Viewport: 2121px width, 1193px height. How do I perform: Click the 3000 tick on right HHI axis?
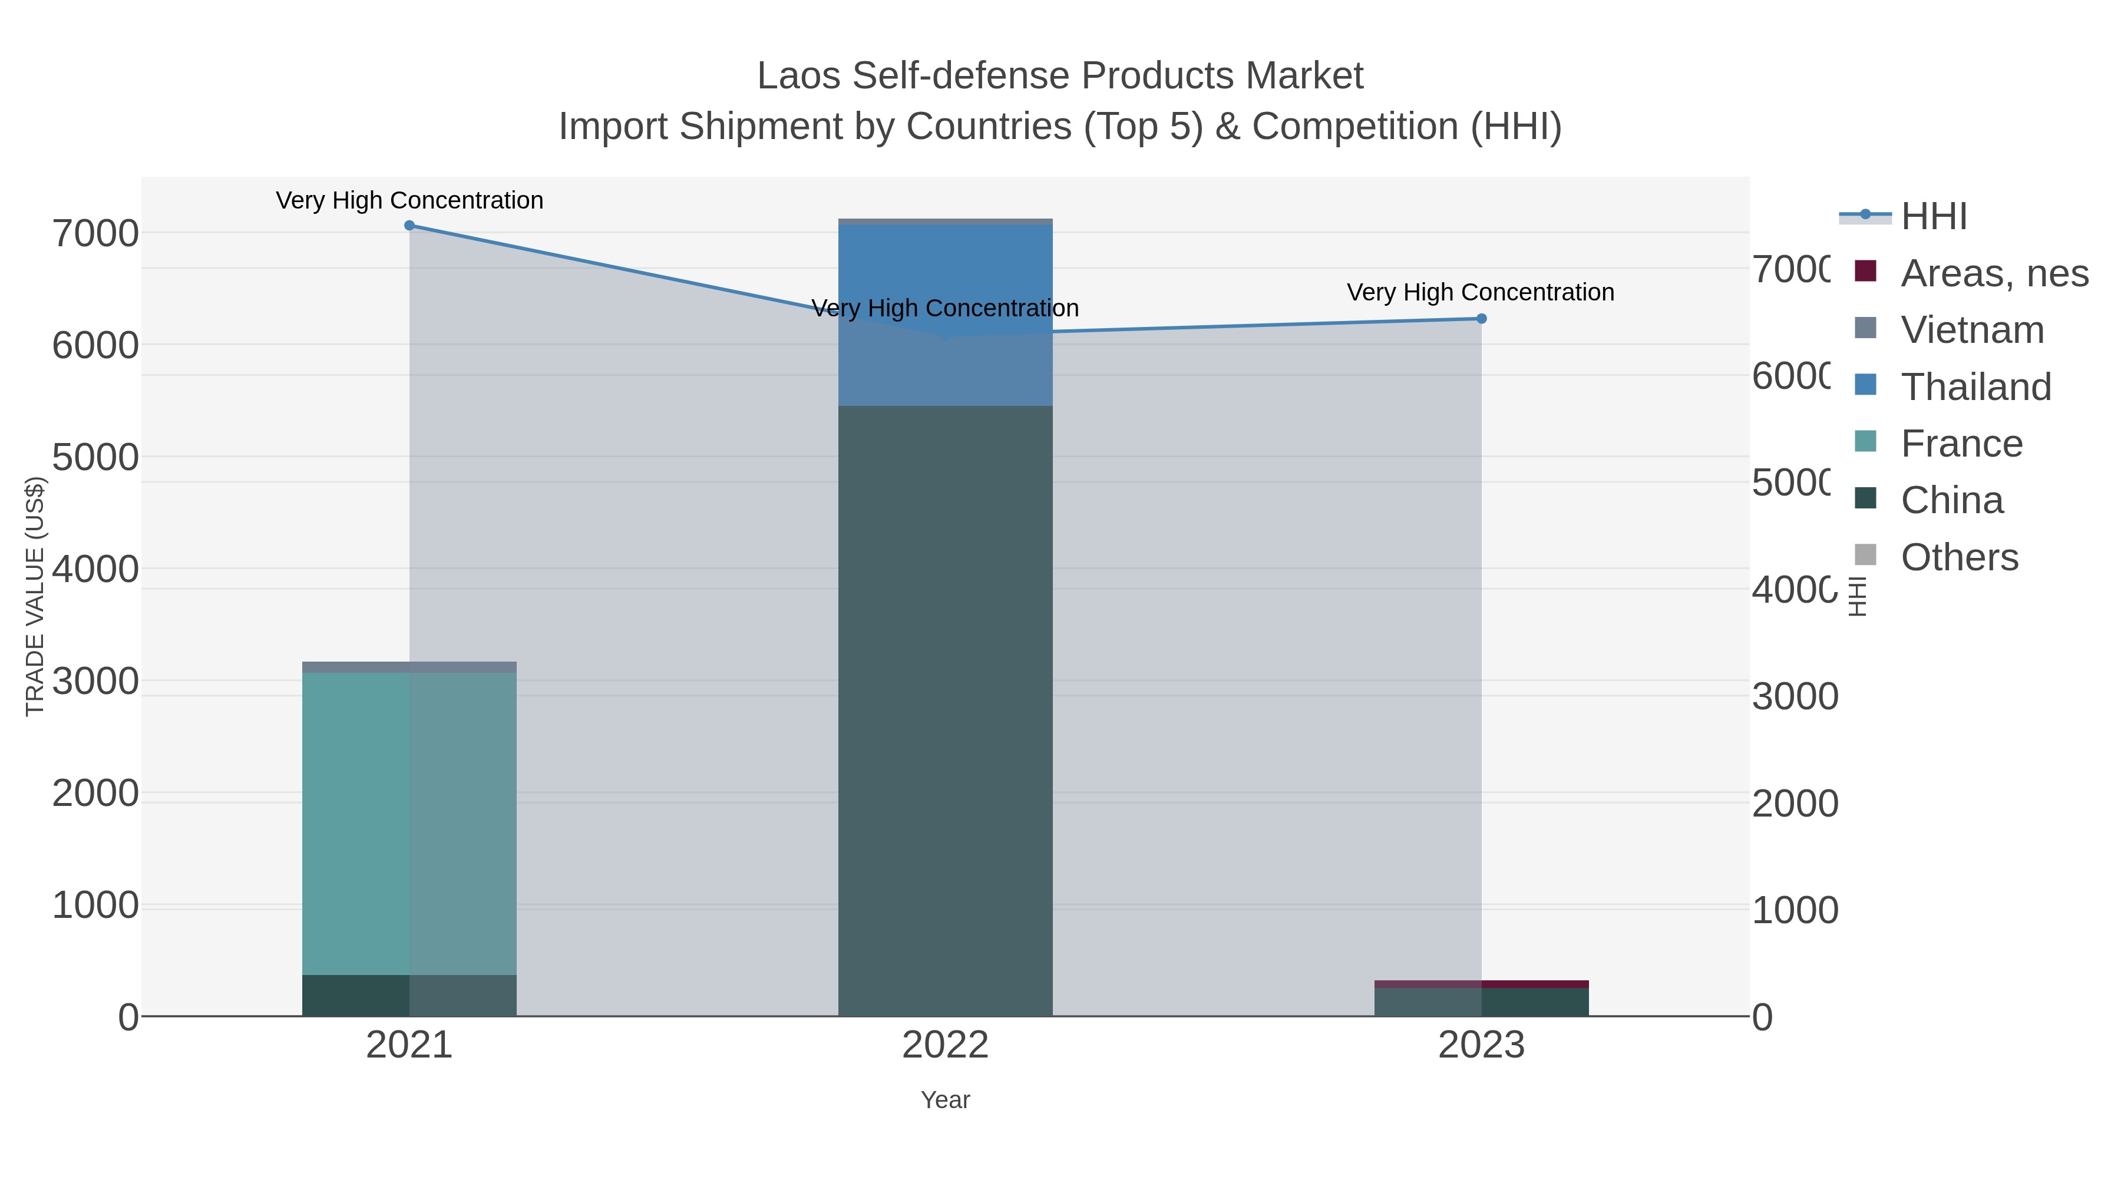click(x=1795, y=696)
